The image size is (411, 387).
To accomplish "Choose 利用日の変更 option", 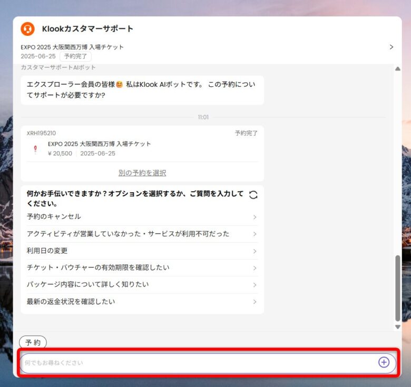I will click(47, 251).
